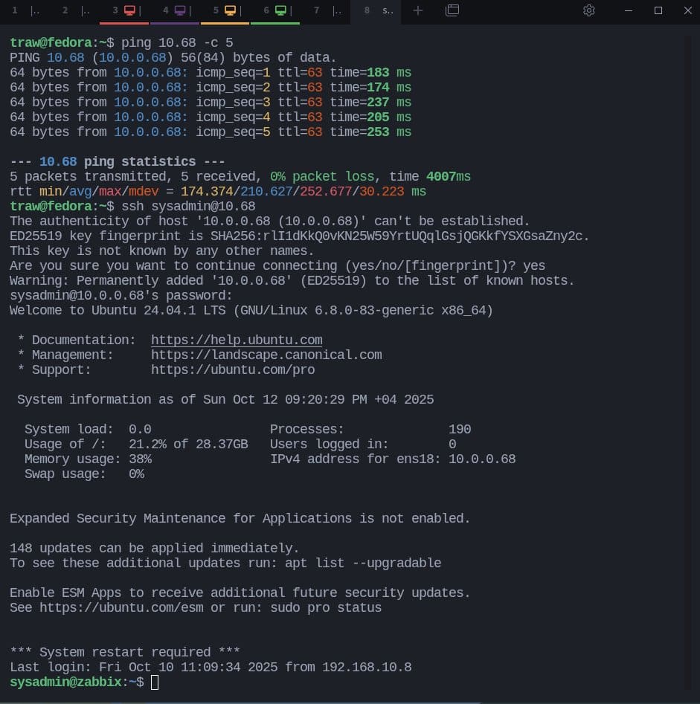Open the terminal settings gear icon
700x704 pixels.
(x=588, y=11)
